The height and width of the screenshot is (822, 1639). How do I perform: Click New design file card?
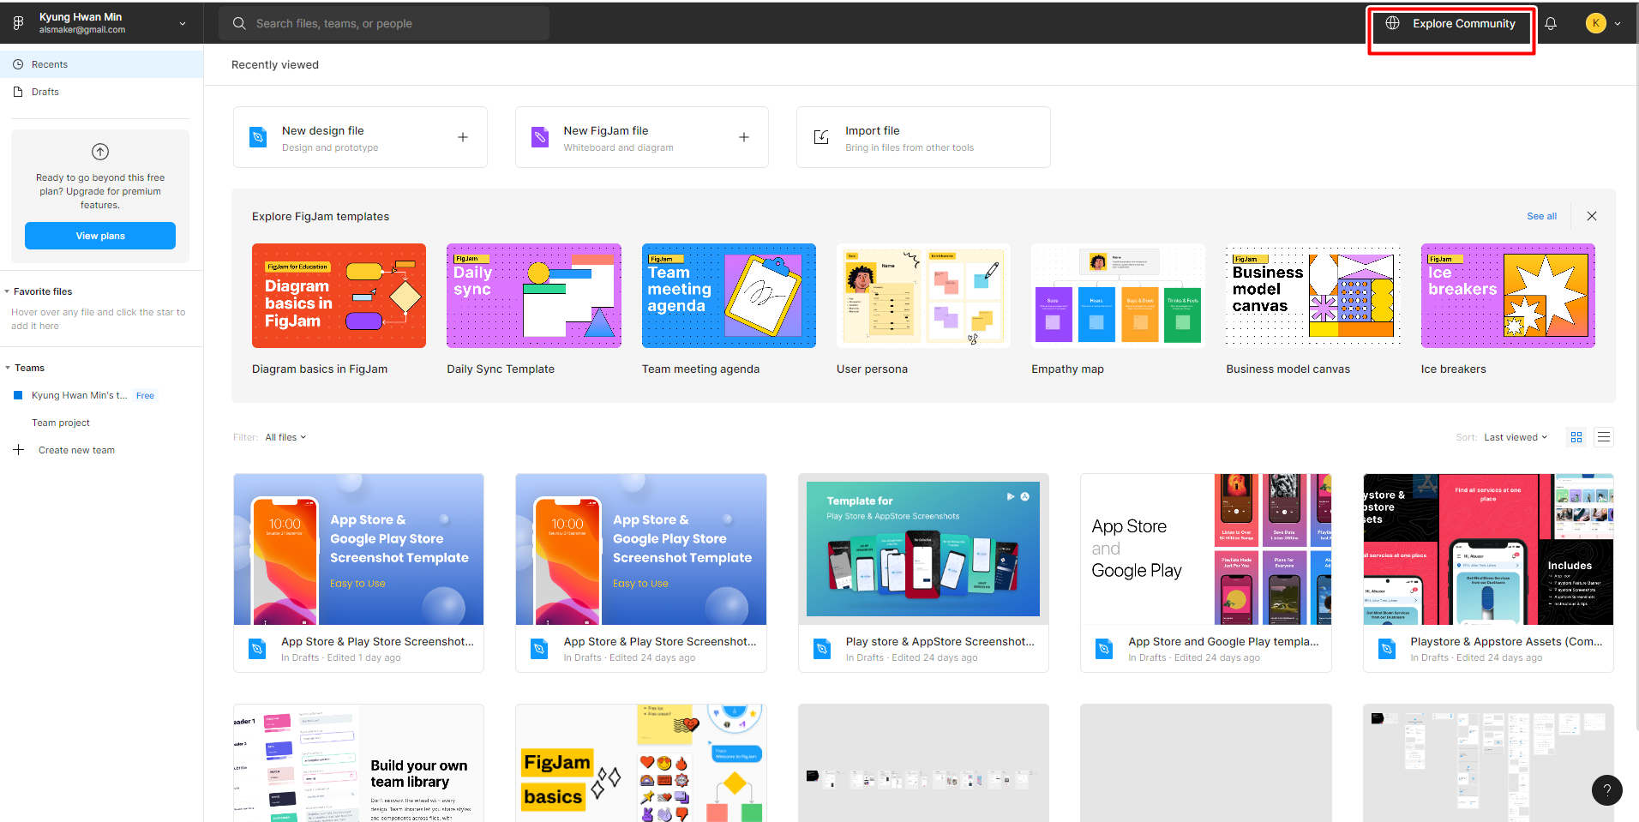(360, 137)
